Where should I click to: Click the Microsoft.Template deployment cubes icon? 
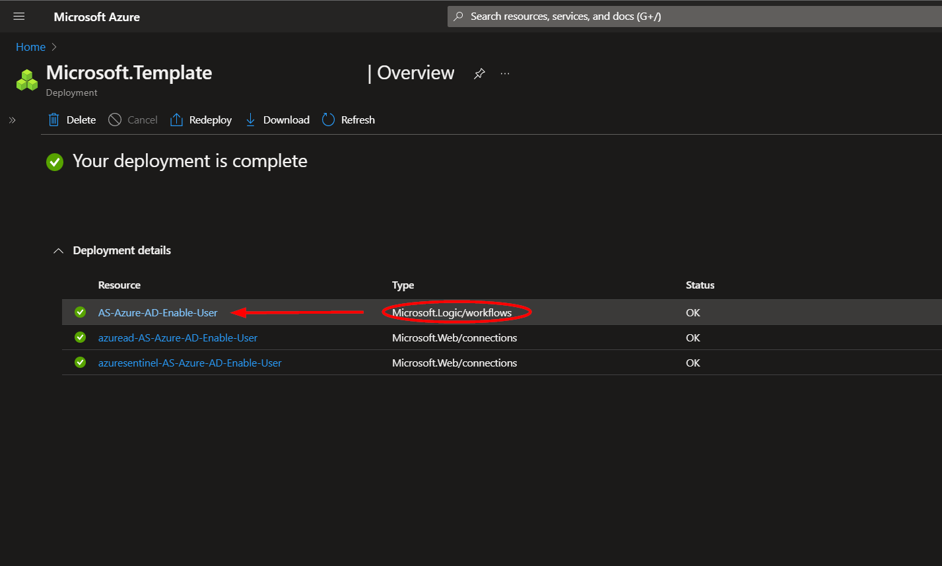click(x=27, y=80)
